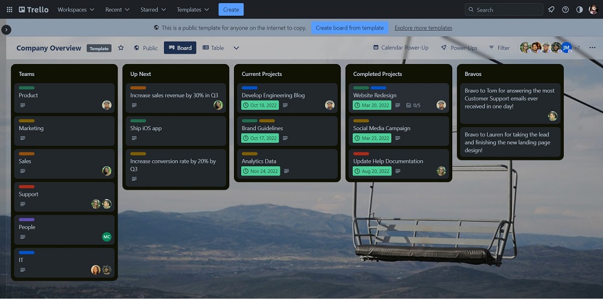Click the Aug 20, 2022 due date badge

pyautogui.click(x=372, y=171)
